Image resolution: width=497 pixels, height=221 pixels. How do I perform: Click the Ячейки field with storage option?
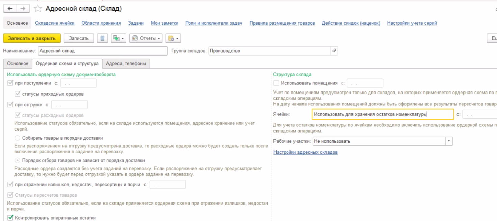383,114
